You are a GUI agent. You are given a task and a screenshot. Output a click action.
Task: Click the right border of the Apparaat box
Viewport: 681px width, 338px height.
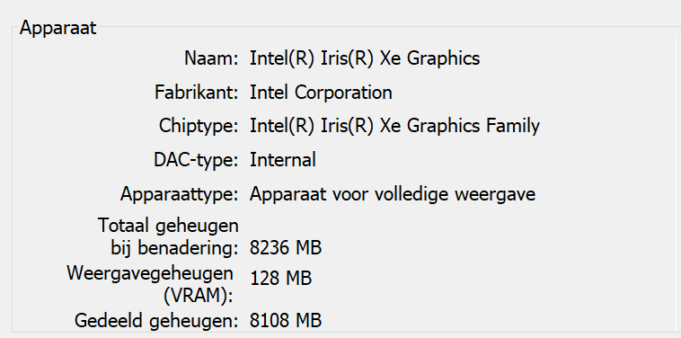click(677, 182)
